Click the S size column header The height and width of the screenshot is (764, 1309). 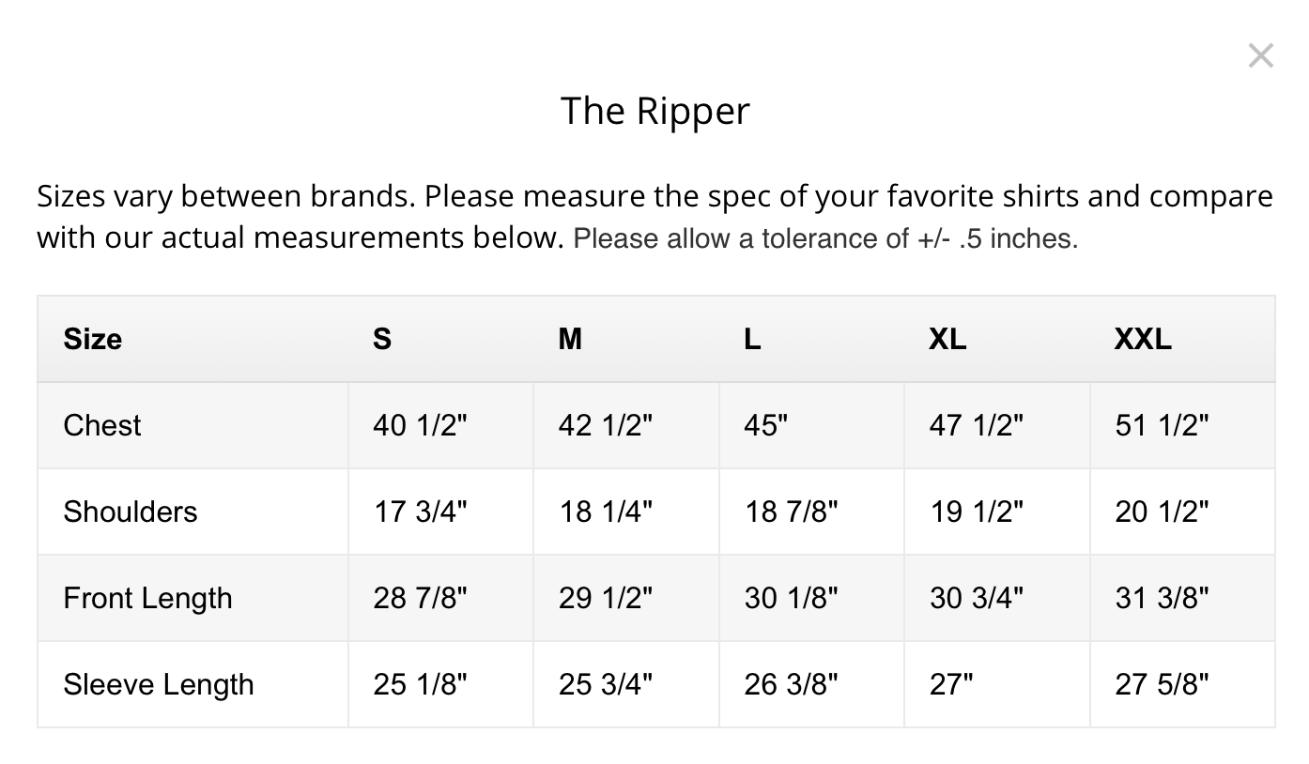pos(381,339)
